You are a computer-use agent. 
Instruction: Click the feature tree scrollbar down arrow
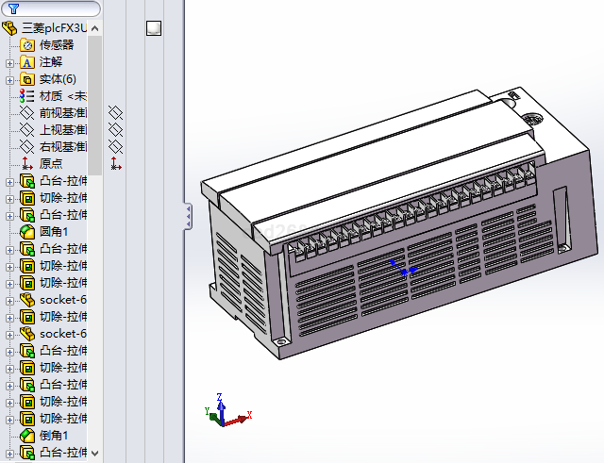(94, 455)
